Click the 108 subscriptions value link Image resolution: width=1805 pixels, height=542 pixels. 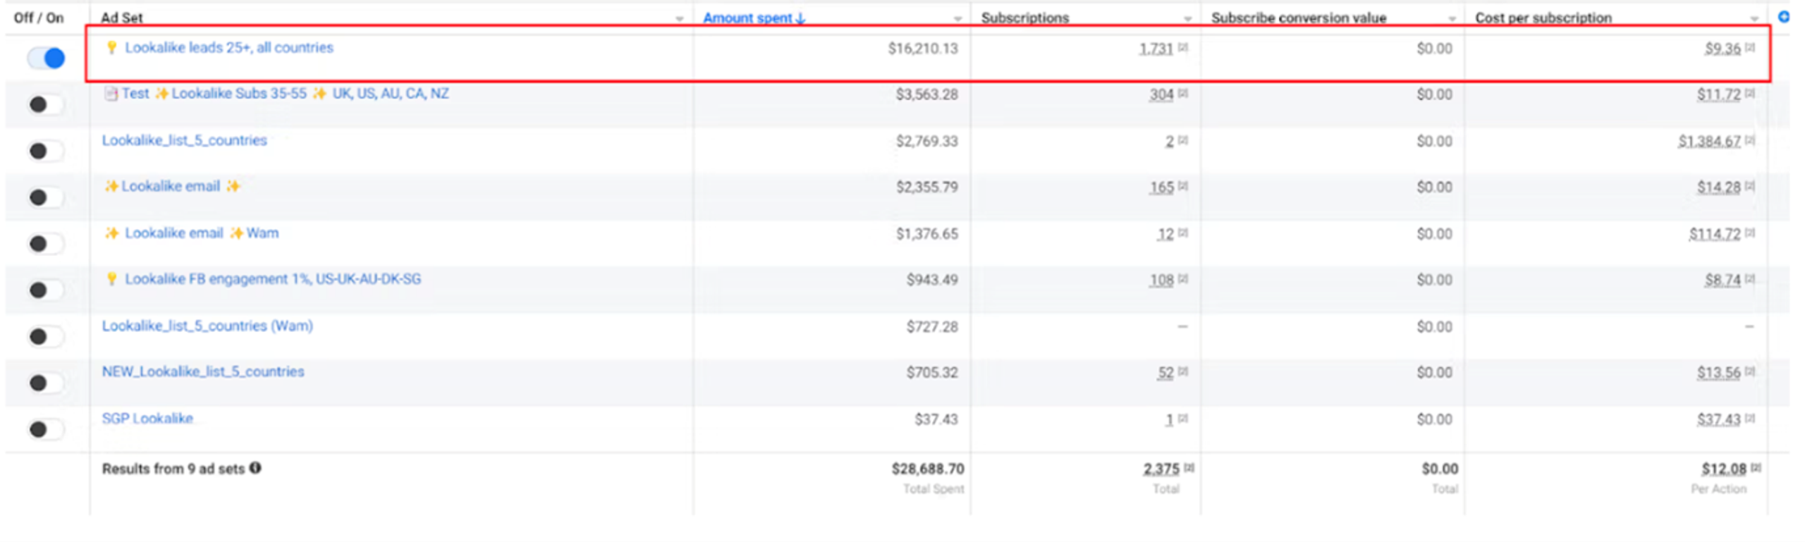[x=1161, y=280]
